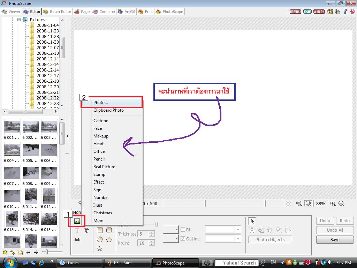
Task: Select the Star shape tool
Action: [x=99, y=248]
